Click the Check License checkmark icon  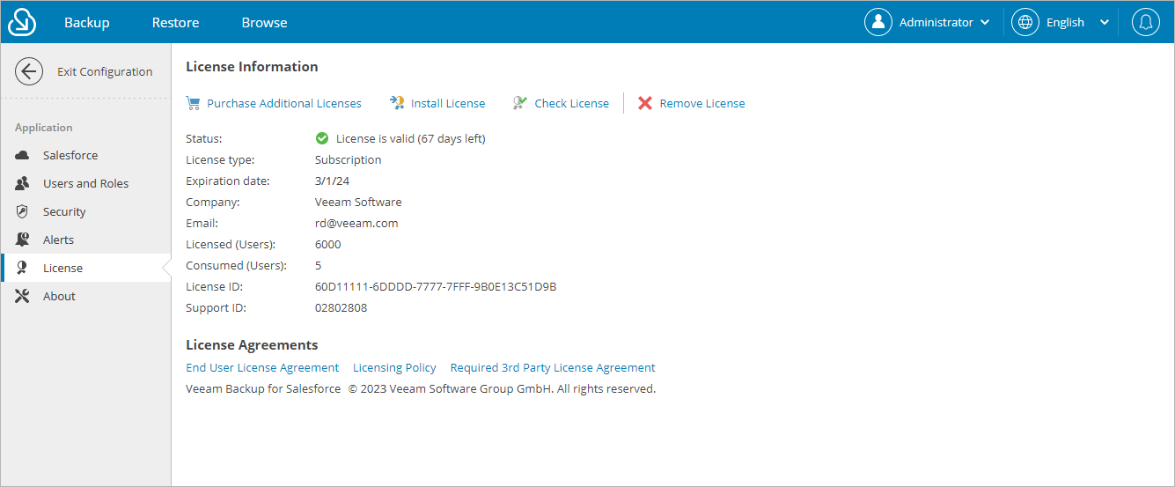click(520, 103)
